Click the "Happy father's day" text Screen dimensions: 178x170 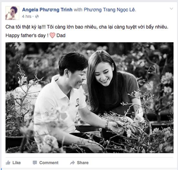[27, 36]
